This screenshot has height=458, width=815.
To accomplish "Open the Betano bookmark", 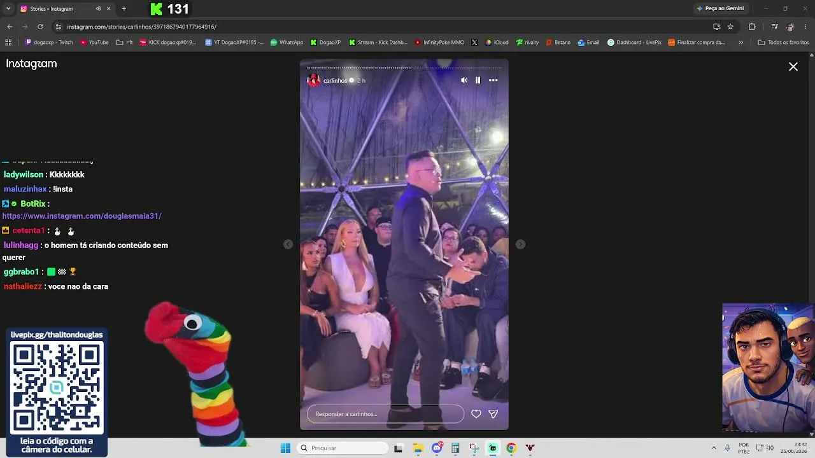I will 558,43.
